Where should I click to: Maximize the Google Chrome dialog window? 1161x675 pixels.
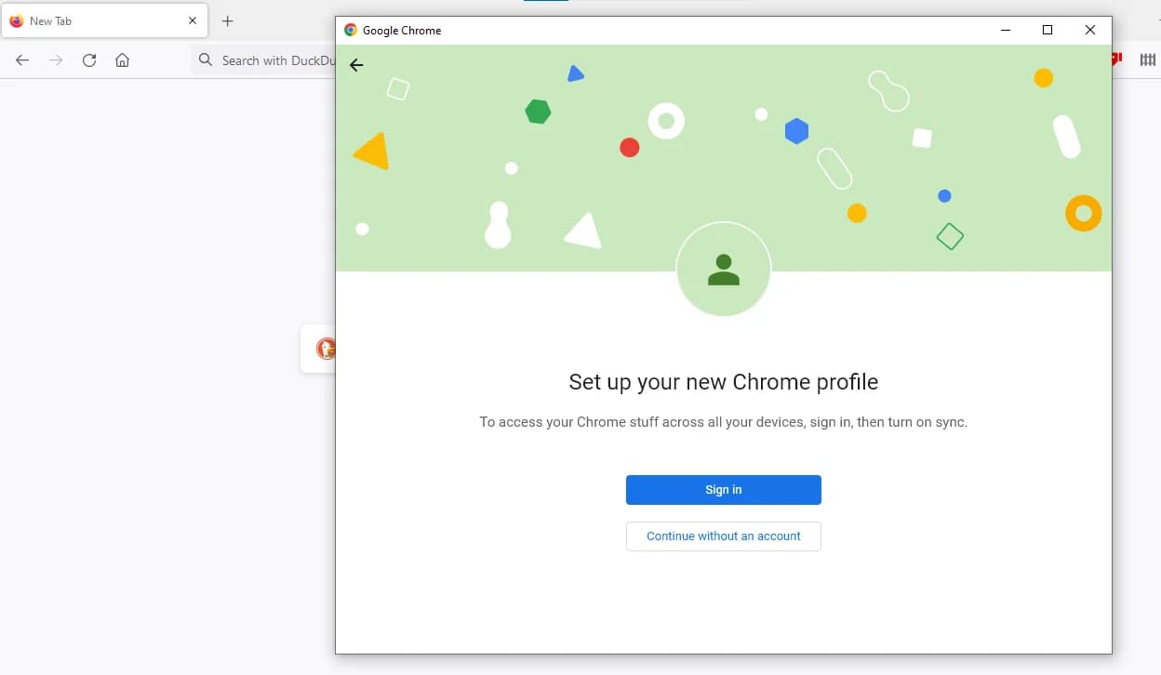(1048, 30)
